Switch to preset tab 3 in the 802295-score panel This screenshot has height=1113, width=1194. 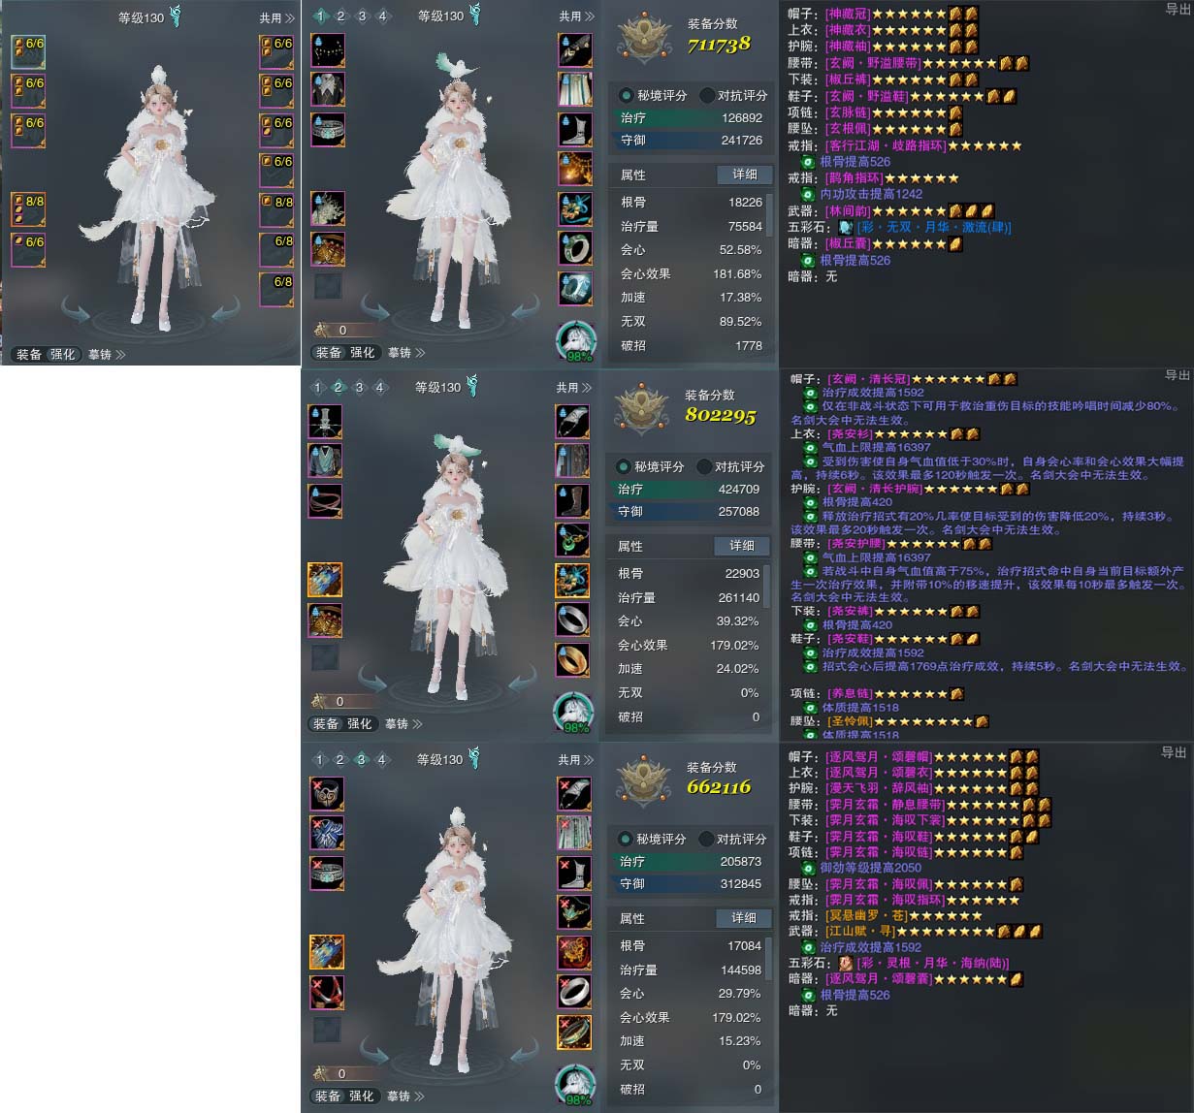pos(359,387)
